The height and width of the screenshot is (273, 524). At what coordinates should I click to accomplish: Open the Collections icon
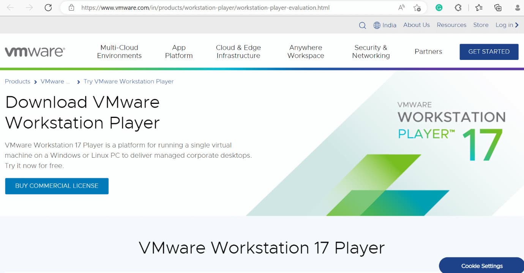click(x=498, y=8)
